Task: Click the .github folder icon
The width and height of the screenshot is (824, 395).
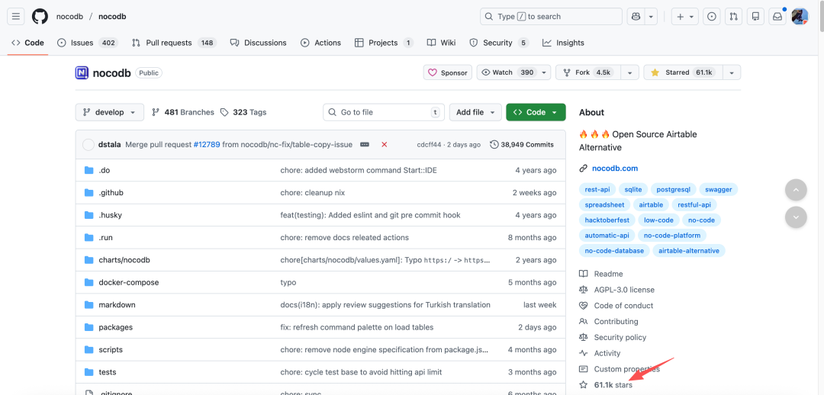Action: [89, 193]
